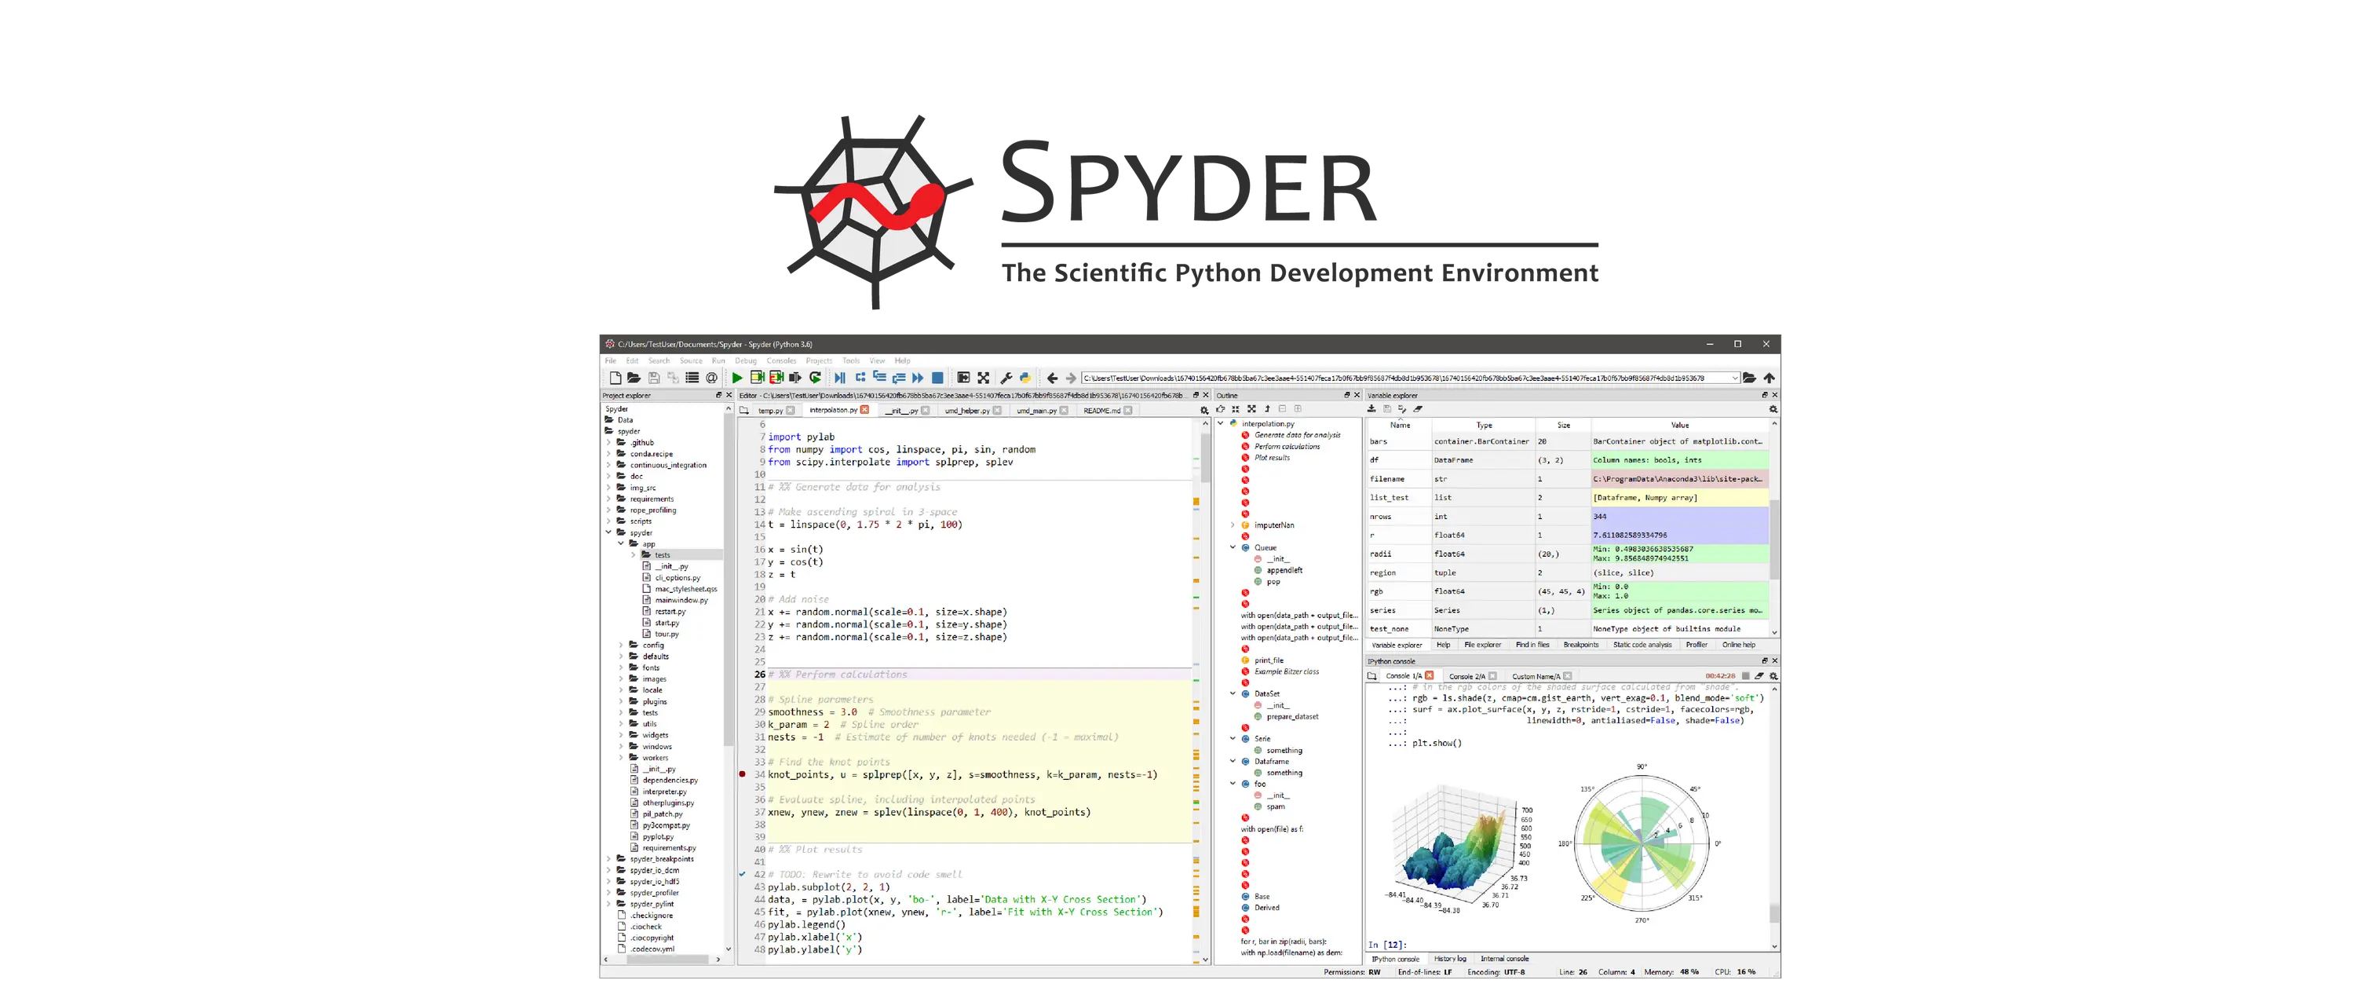Select the rgb variable row in Variable explorer

coord(1379,591)
